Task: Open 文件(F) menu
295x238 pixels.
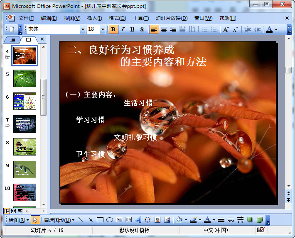Action: [26, 18]
